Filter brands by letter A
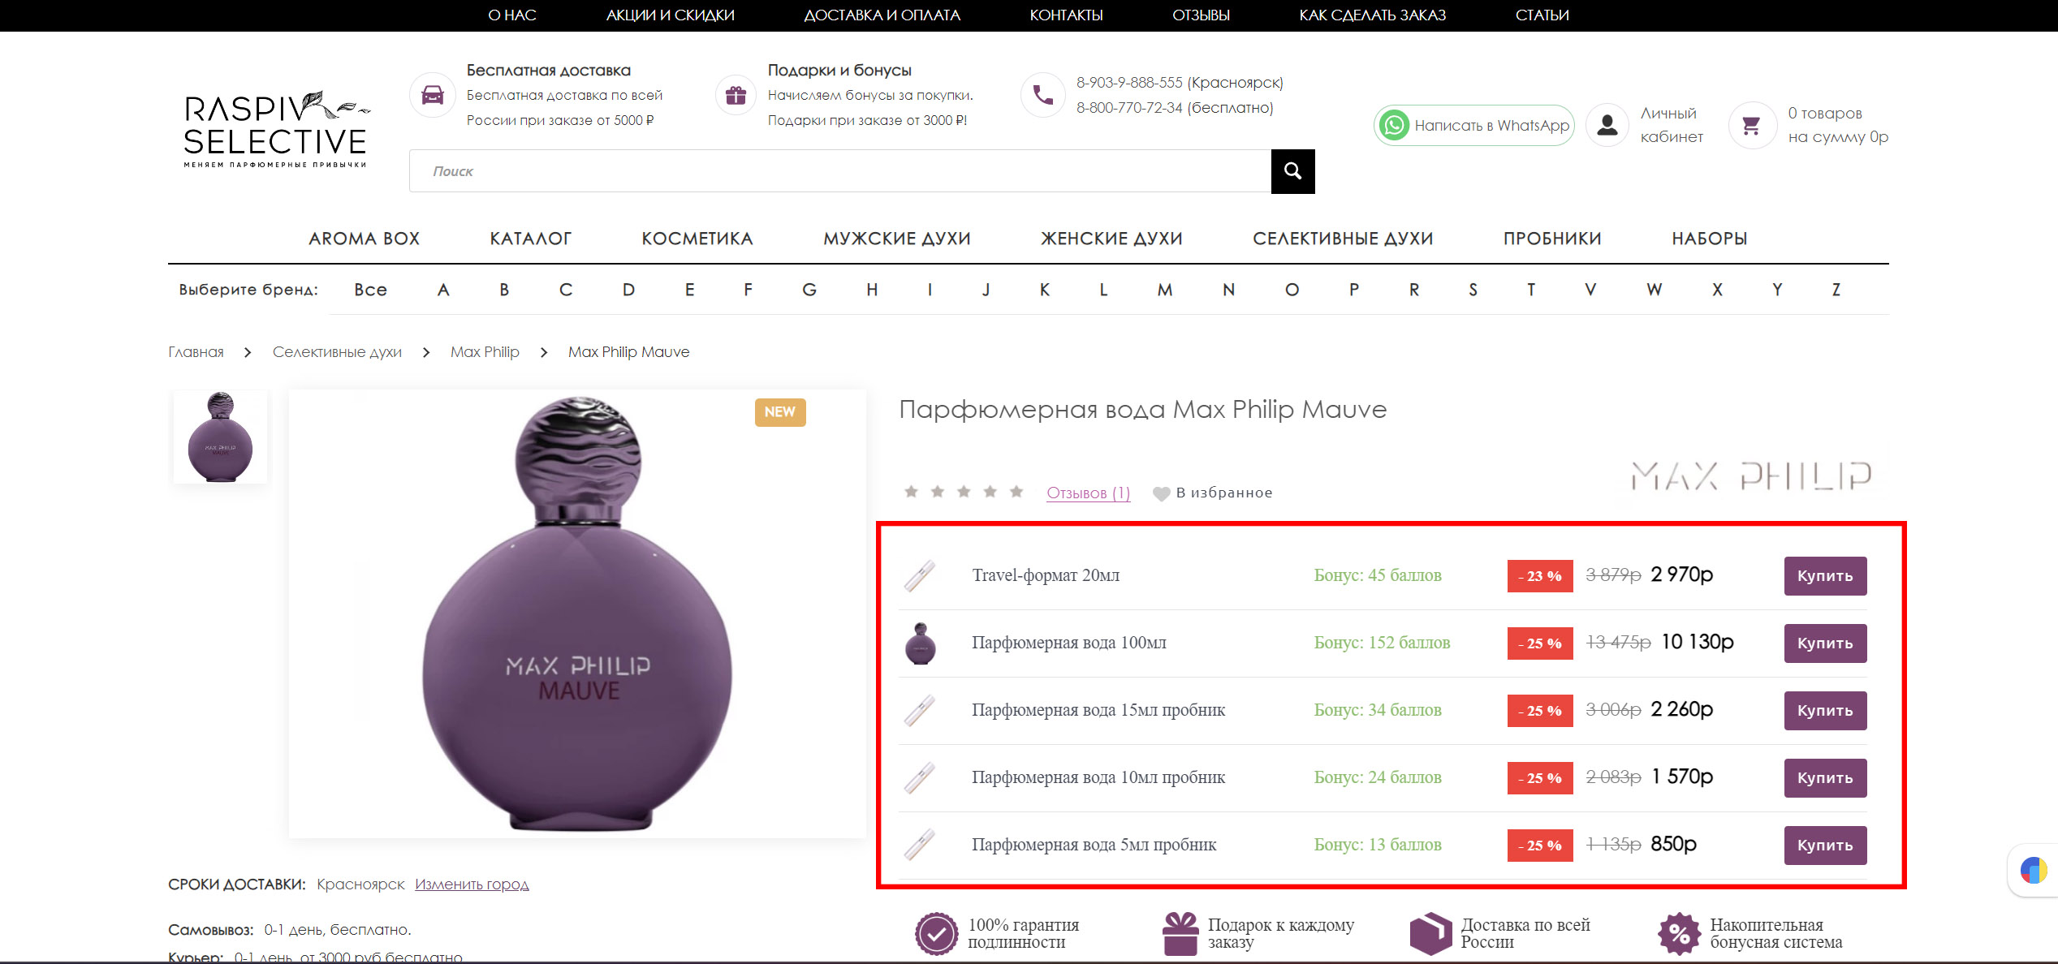This screenshot has height=964, width=2058. click(443, 290)
